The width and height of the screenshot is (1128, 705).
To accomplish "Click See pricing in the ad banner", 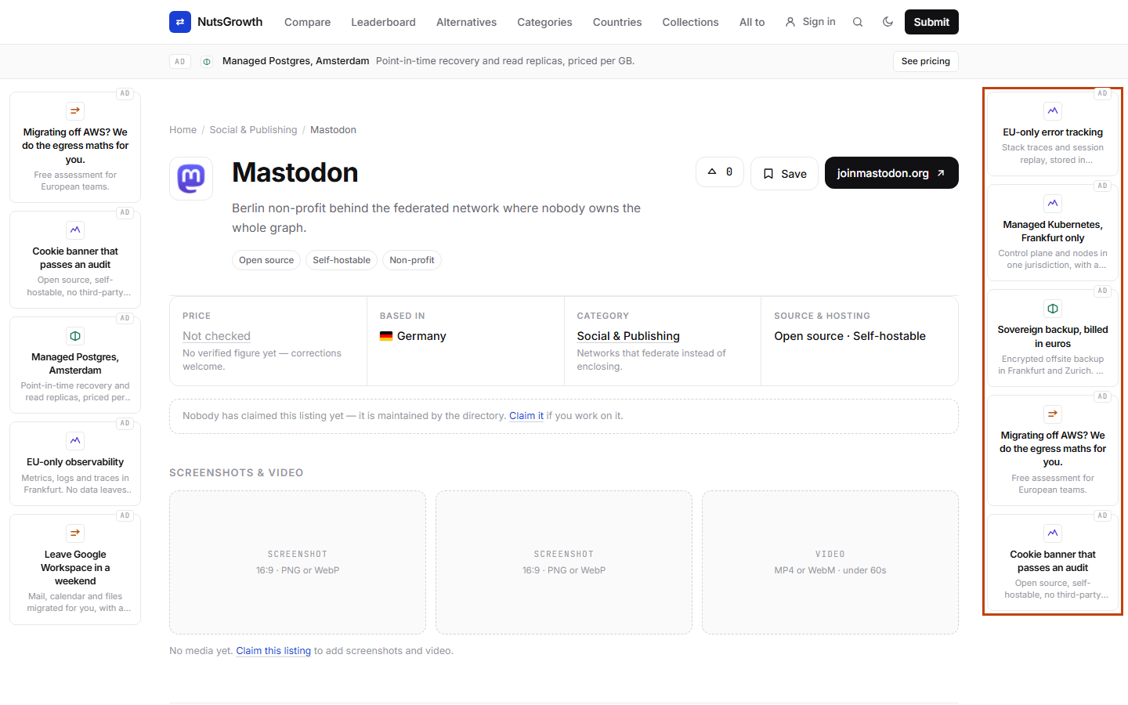I will pyautogui.click(x=926, y=61).
